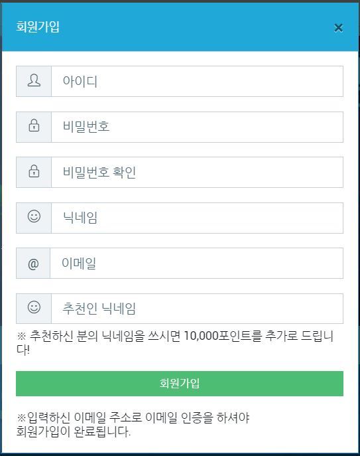Focus the 이메일 input field
Screen dimensions: 360x456
[x=196, y=264]
